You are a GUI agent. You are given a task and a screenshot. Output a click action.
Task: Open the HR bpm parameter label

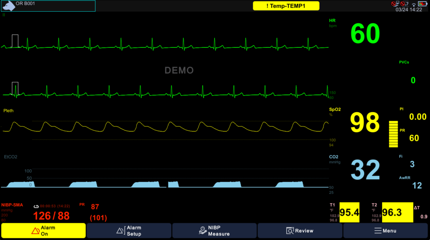(x=333, y=23)
